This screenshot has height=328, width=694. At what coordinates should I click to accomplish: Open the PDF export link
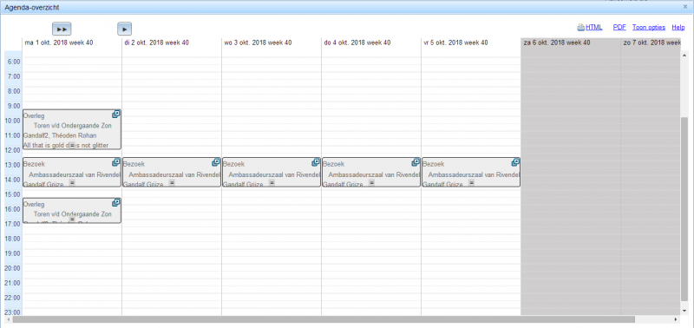coord(619,28)
